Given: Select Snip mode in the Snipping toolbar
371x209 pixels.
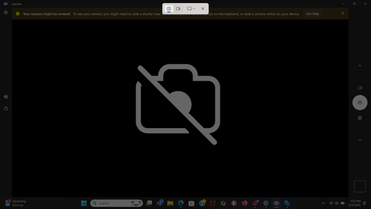Looking at the screenshot, I should (169, 9).
